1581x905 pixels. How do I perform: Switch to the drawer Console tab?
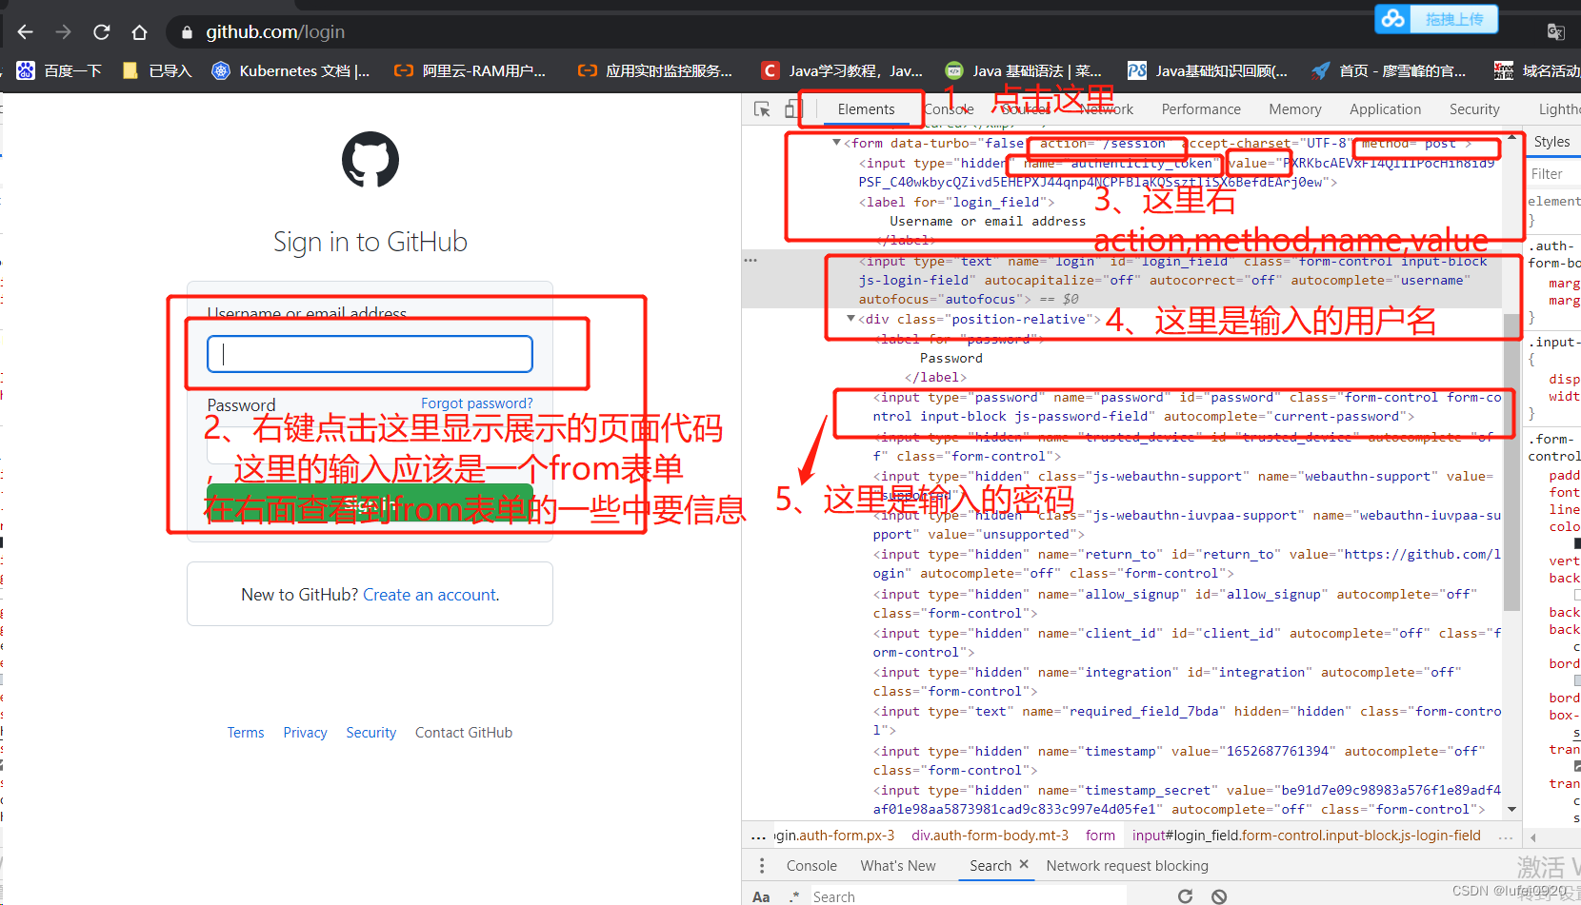click(x=811, y=866)
